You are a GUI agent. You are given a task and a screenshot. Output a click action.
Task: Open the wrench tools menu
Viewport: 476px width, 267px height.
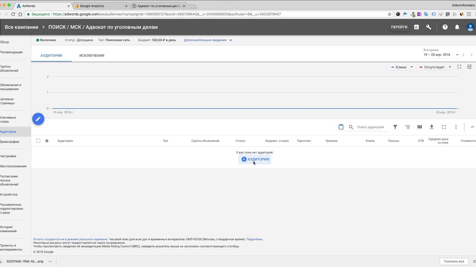click(x=428, y=27)
